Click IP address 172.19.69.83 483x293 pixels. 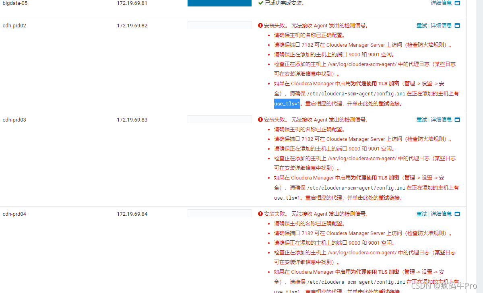132,120
